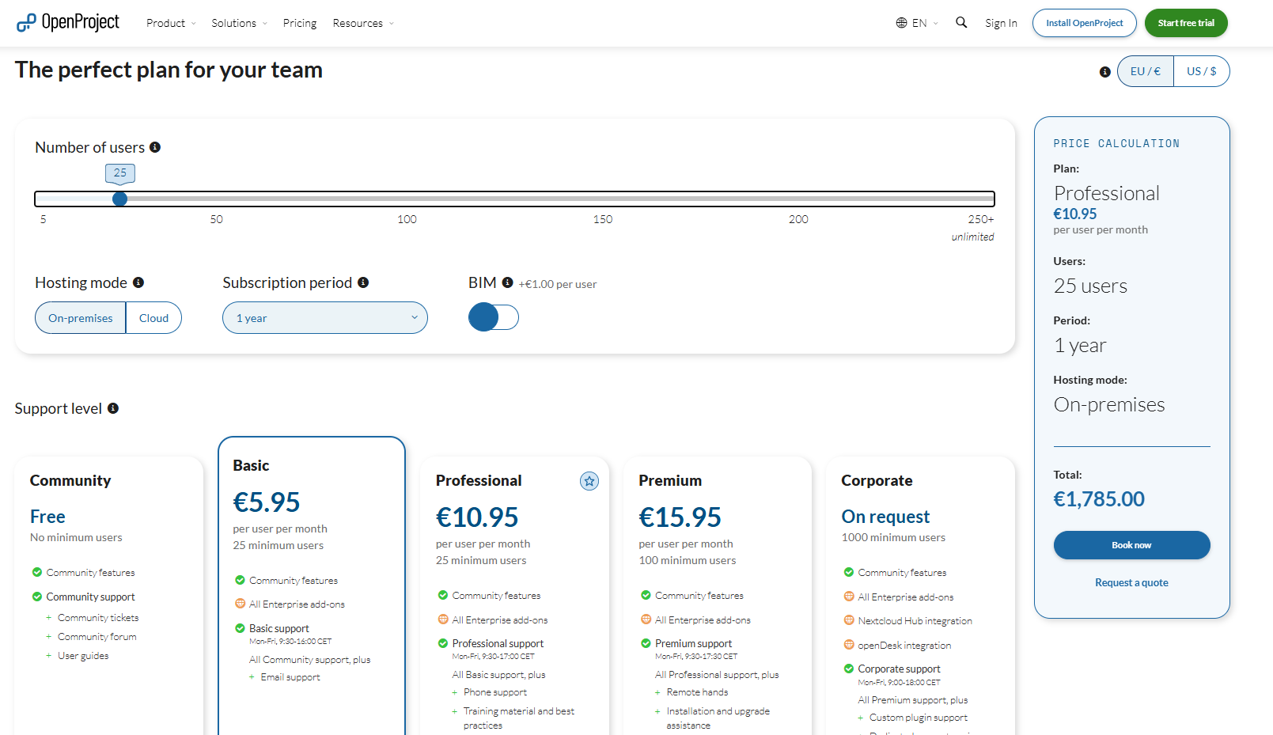Click 'Free' price in Community card
Screen dimensions: 1273x735
point(47,517)
